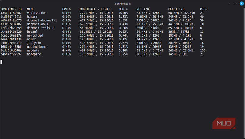This screenshot has height=139, width=245.
Task: Click vaultwarden memory usage 72.17MiB / 15.29GiB
Action: point(97,13)
